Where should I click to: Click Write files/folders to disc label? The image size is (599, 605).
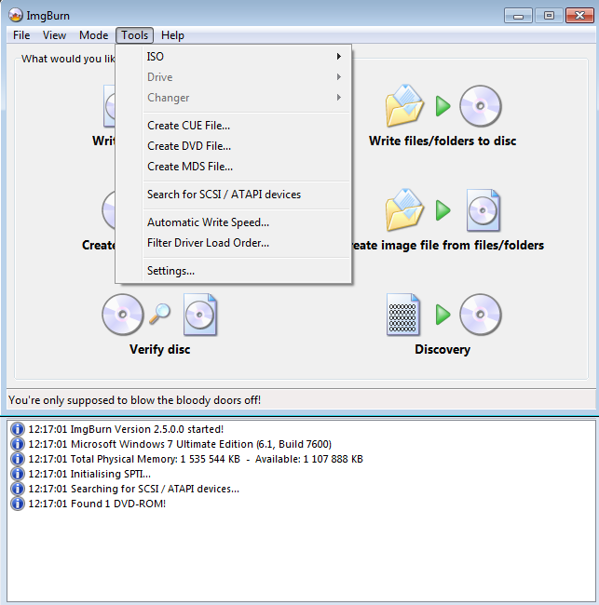pyautogui.click(x=442, y=141)
